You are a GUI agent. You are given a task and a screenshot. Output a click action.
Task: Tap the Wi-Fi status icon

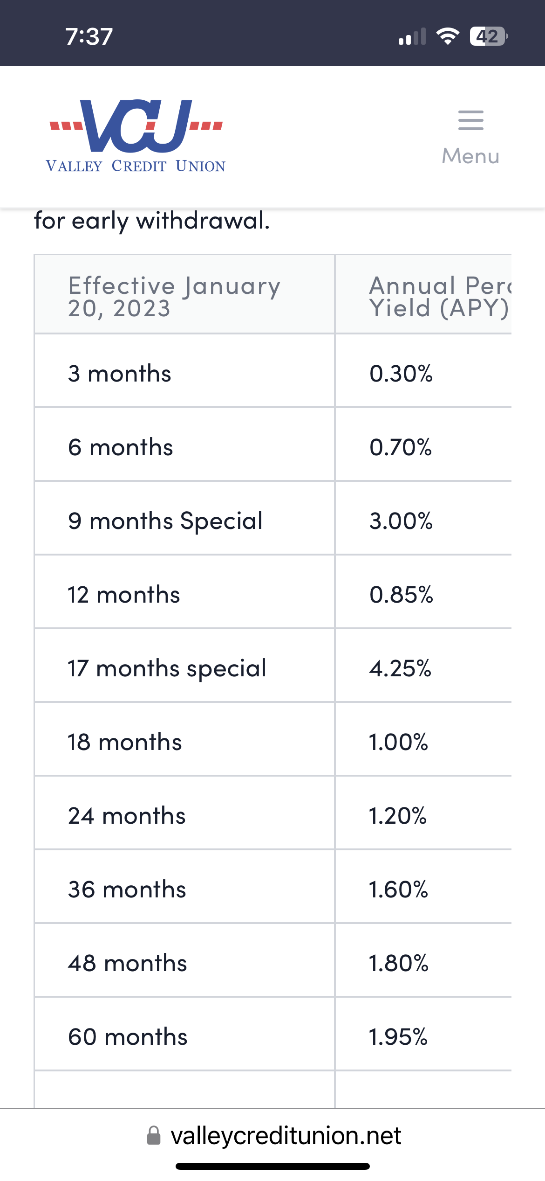(x=448, y=36)
